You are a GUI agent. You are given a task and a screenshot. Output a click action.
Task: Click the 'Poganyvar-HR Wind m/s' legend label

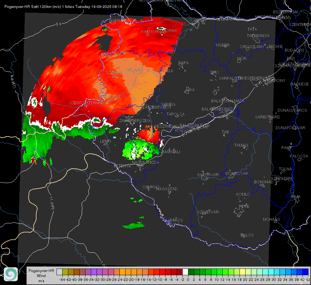[41, 276]
